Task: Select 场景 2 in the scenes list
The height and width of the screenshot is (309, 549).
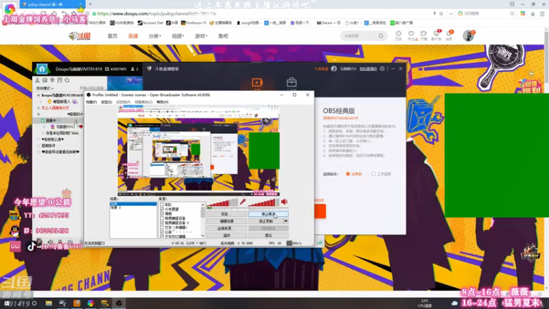Action: tap(115, 208)
